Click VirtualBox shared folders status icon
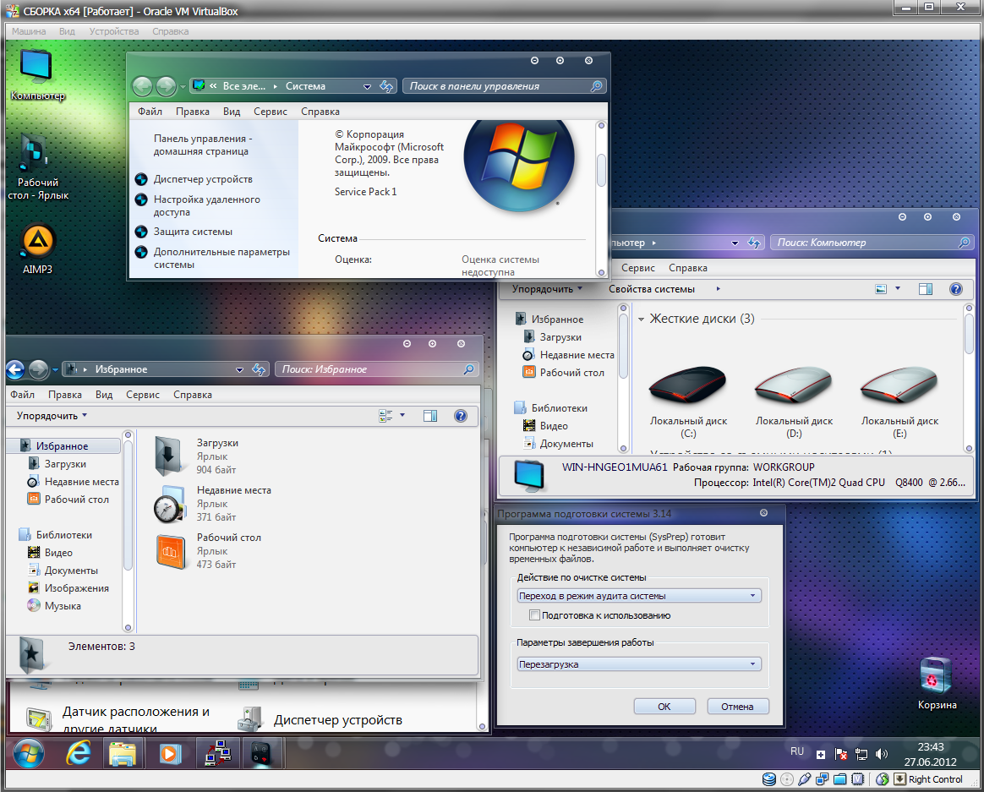 coord(840,779)
